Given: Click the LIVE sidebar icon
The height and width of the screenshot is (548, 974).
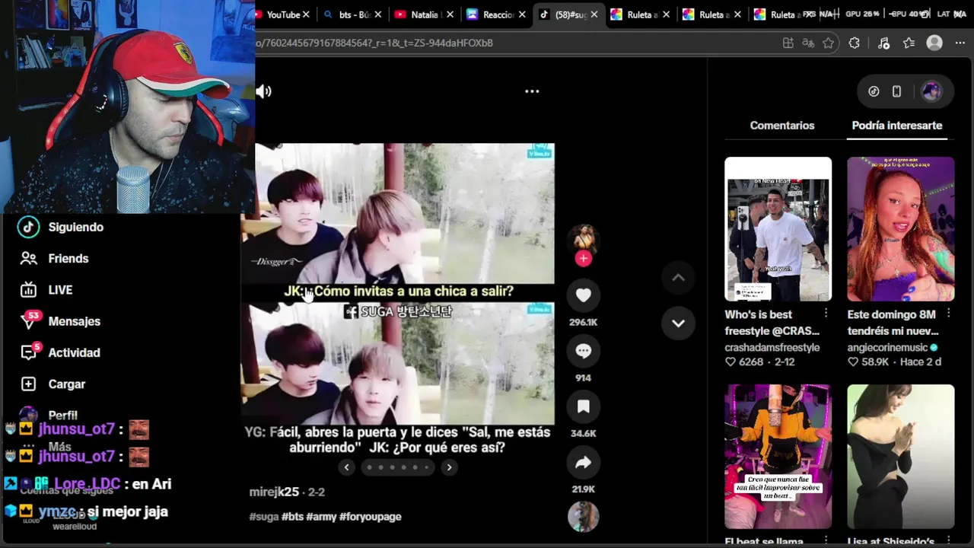Looking at the screenshot, I should click(x=28, y=290).
